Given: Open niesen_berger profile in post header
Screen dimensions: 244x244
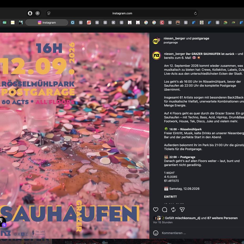Looking at the screenshot, I should coord(174,38).
